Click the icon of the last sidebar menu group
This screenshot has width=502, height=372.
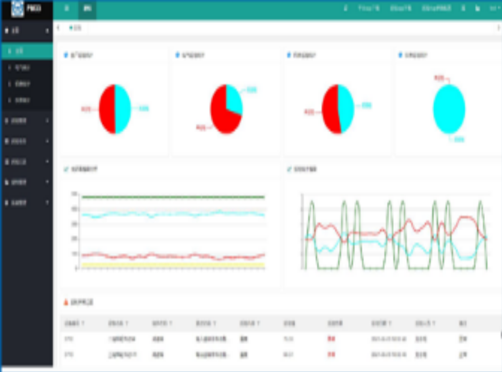[6, 202]
